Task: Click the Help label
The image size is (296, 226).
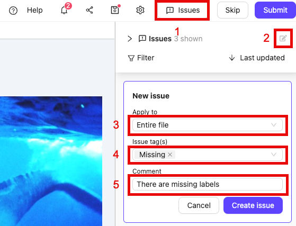Action: (35, 10)
